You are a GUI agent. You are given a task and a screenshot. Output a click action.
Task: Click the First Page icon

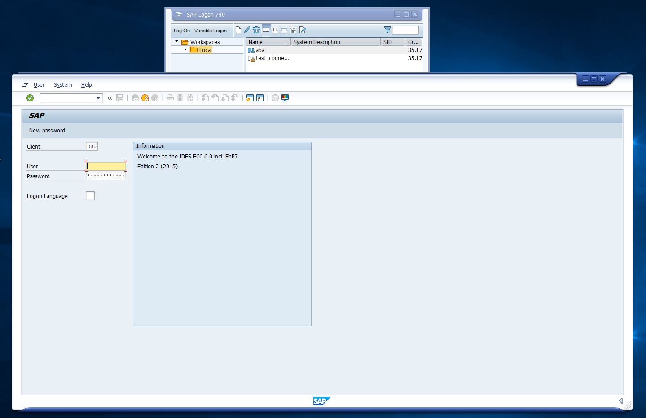[x=205, y=98]
